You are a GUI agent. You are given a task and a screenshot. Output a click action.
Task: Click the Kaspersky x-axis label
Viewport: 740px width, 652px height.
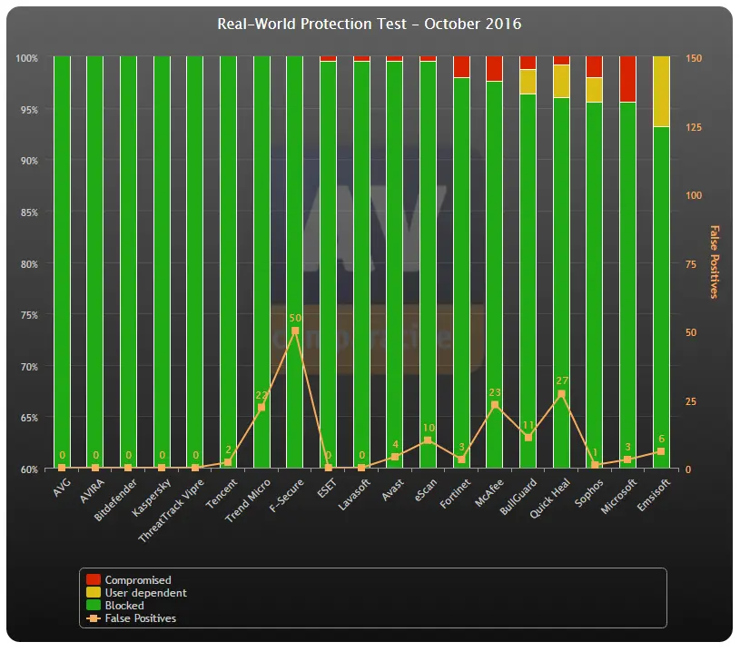151,497
